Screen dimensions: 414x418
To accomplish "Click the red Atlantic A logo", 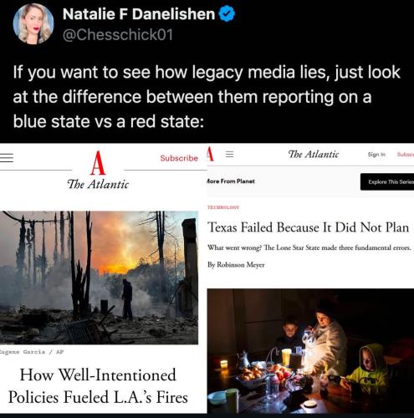I will click(98, 163).
